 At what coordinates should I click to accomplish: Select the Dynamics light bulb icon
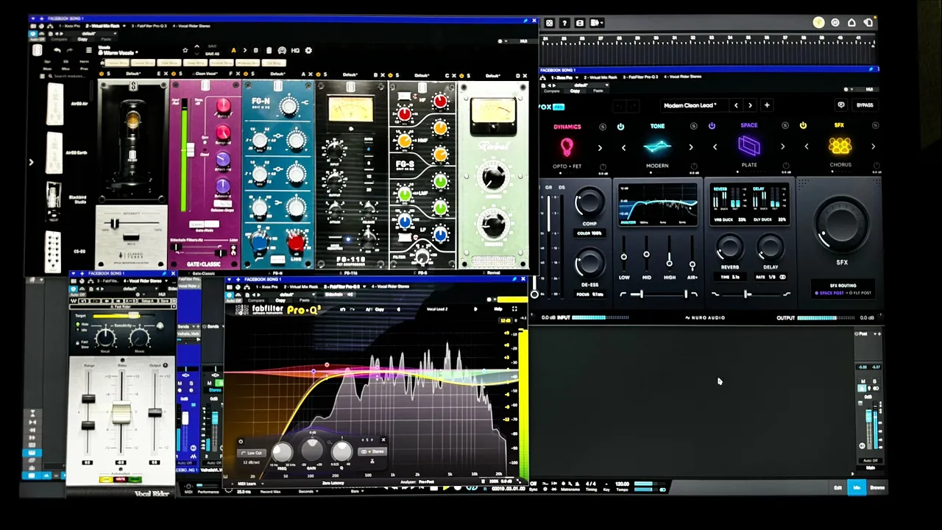tap(567, 146)
